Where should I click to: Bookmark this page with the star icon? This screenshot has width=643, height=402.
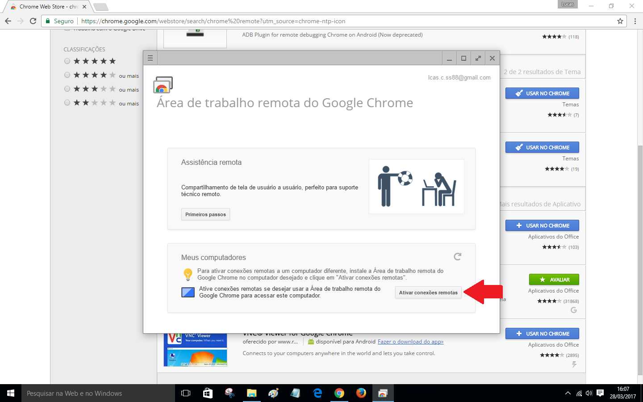tap(620, 21)
